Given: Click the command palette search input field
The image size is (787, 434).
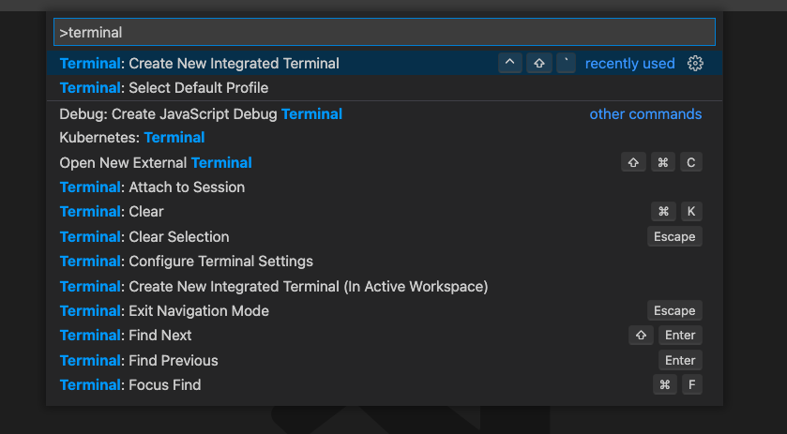Looking at the screenshot, I should click(x=385, y=32).
